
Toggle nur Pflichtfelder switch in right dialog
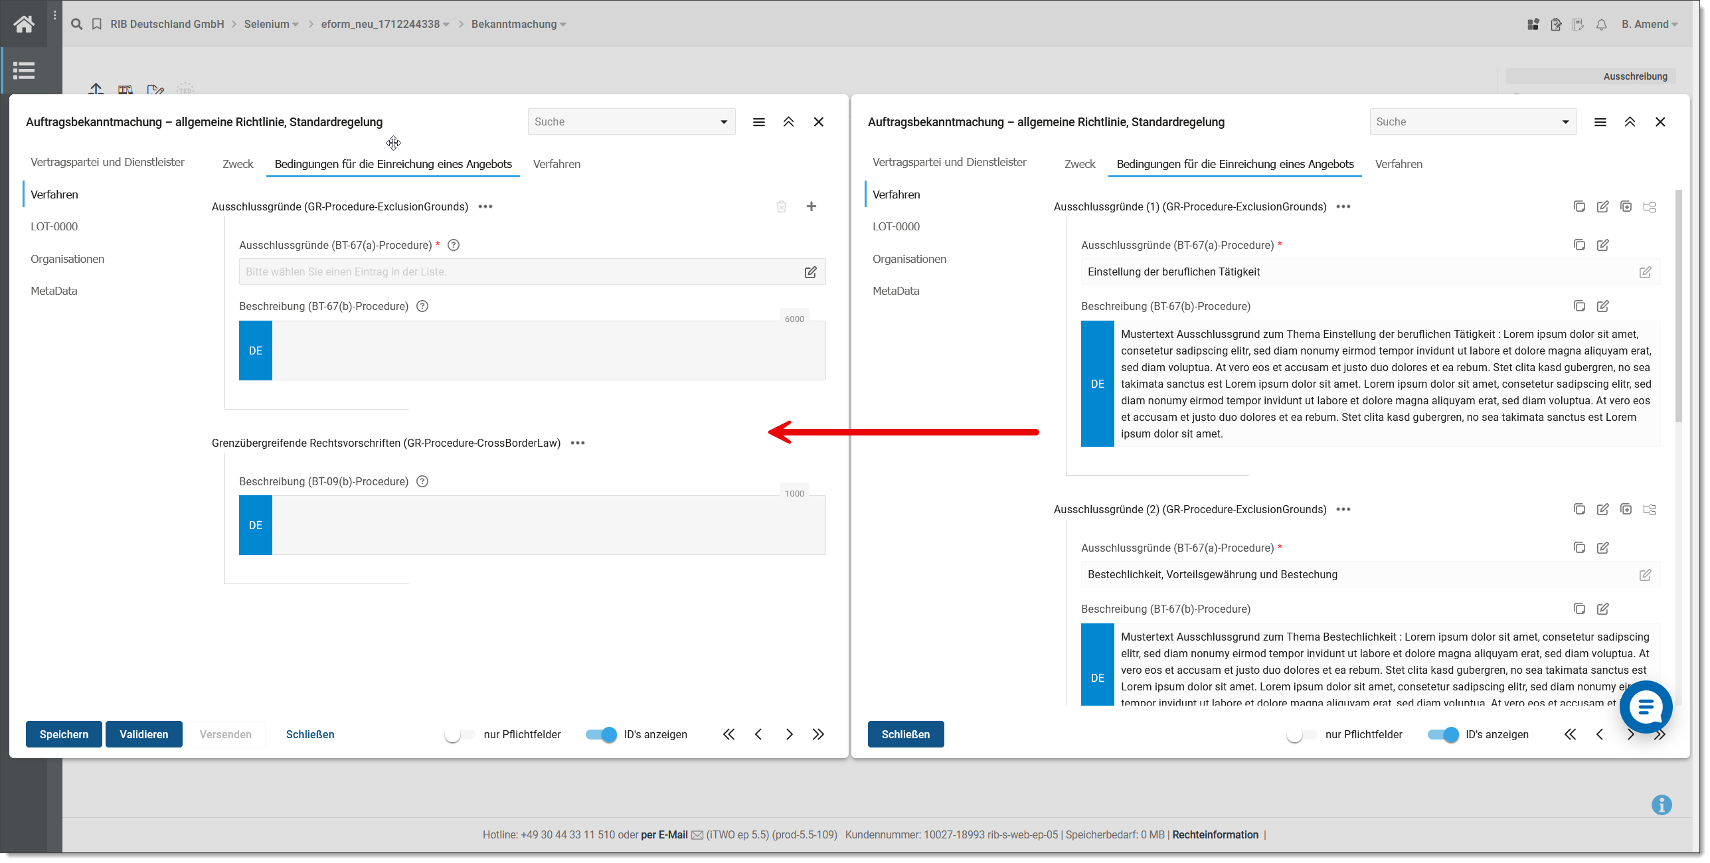[1302, 734]
